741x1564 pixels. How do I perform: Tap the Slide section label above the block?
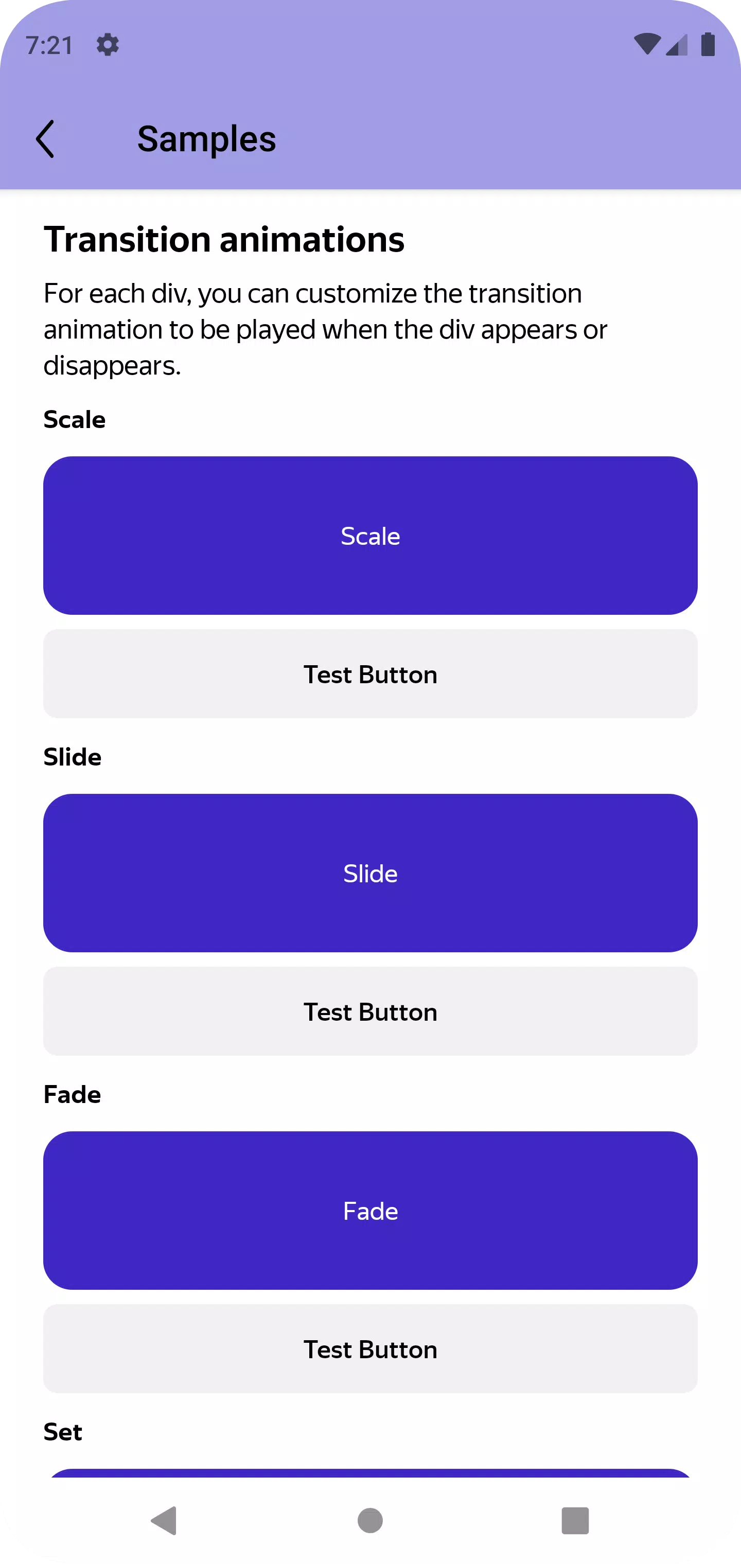72,757
